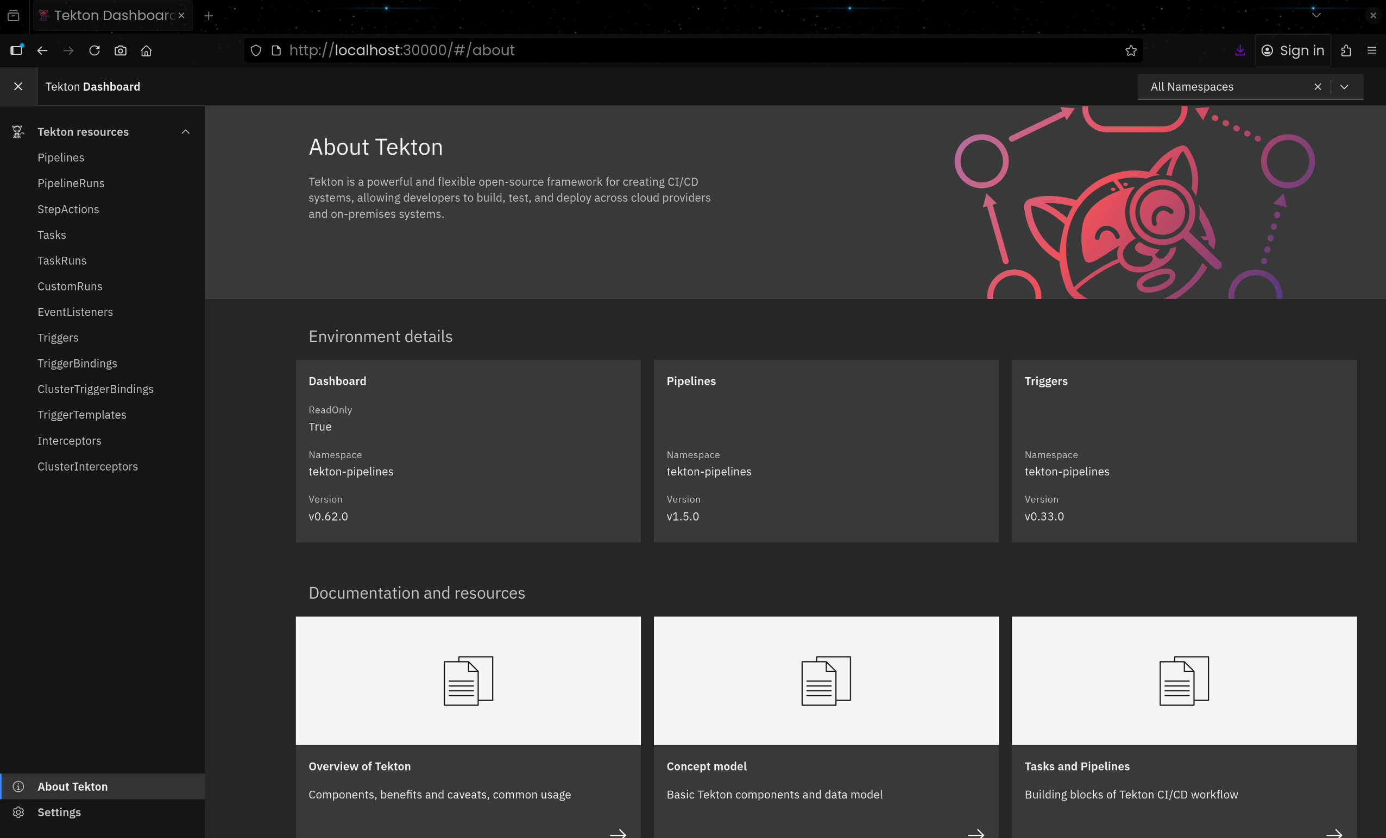The height and width of the screenshot is (838, 1386).
Task: Open the browser extensions icon
Action: pyautogui.click(x=1345, y=50)
